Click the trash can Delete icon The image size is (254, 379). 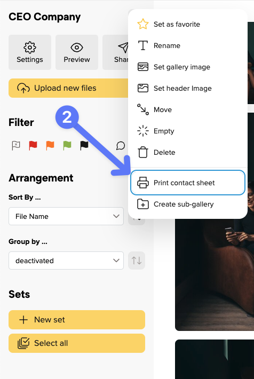coord(143,152)
